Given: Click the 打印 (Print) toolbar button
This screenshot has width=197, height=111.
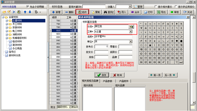Looking at the screenshot, I should (148, 12).
